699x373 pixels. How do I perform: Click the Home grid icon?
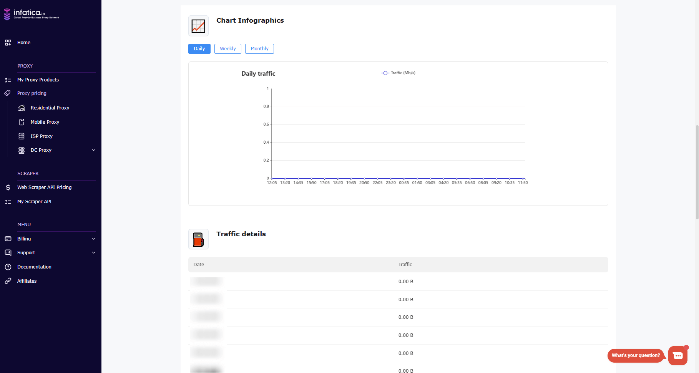[x=8, y=43]
